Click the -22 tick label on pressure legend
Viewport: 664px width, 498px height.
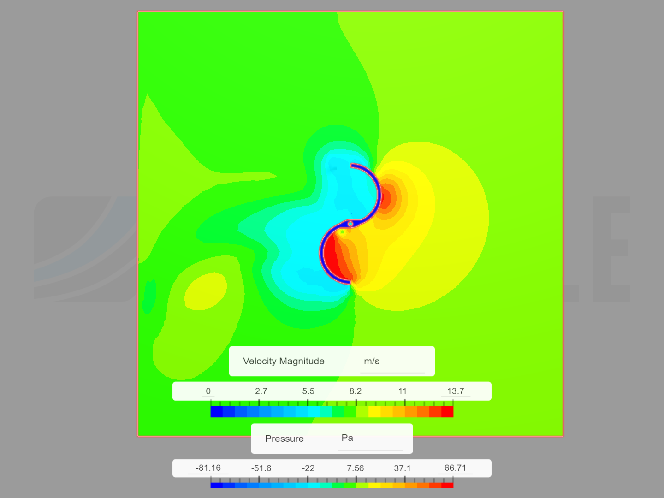click(x=308, y=468)
